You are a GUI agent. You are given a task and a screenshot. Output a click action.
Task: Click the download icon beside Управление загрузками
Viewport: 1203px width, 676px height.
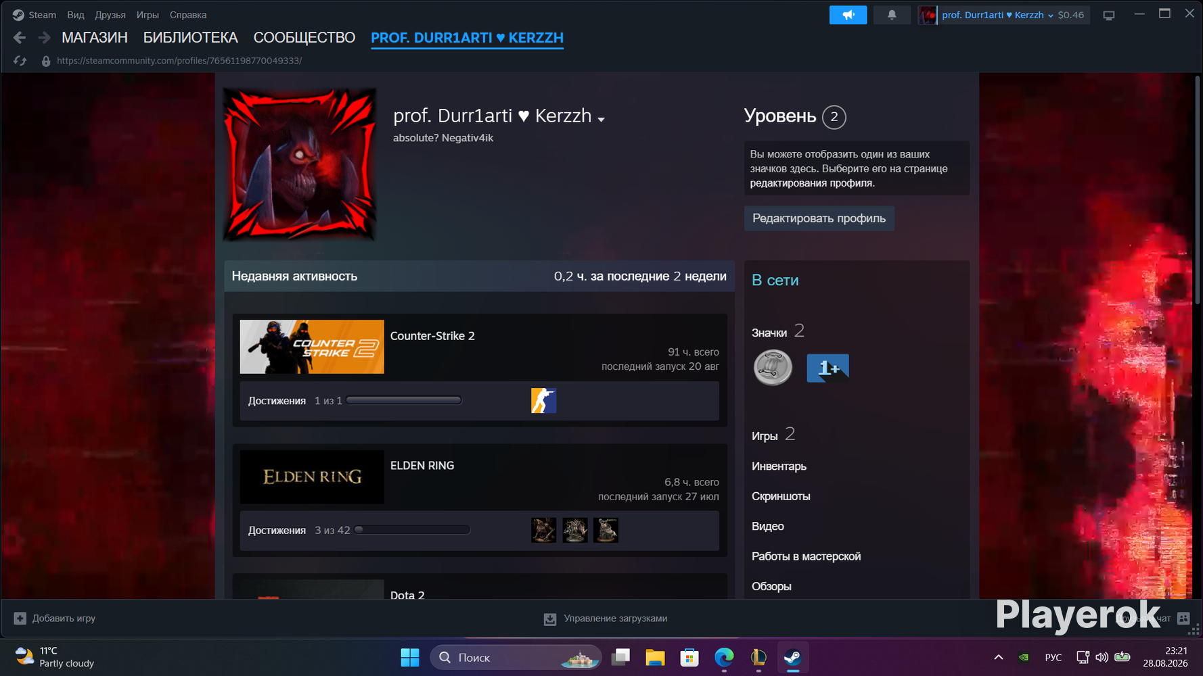(550, 619)
